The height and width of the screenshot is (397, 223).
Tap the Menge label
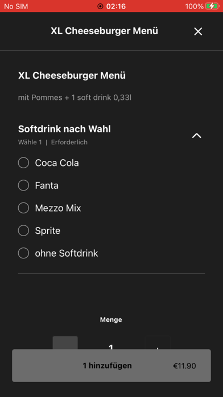click(111, 319)
